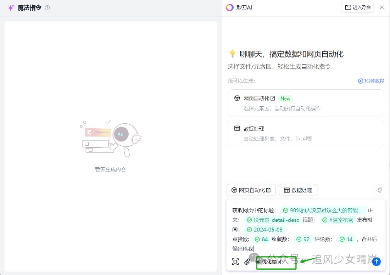
Task: Click the 我可以生成 label
Action: tap(241, 81)
